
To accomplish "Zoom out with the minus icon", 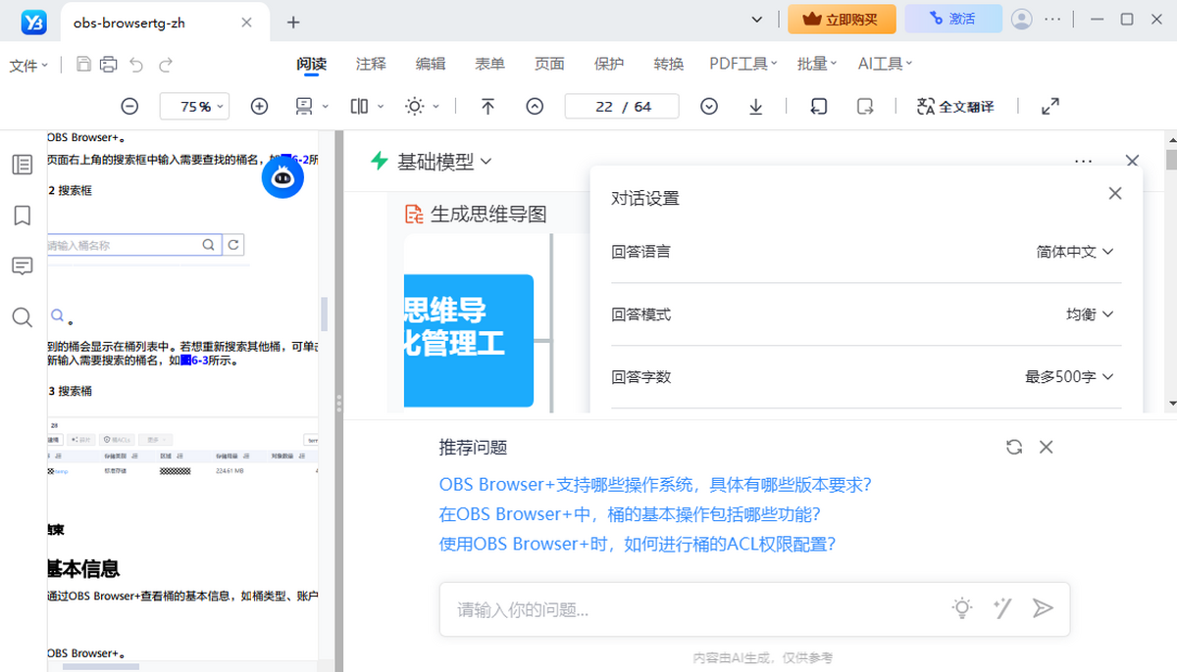I will pyautogui.click(x=129, y=107).
